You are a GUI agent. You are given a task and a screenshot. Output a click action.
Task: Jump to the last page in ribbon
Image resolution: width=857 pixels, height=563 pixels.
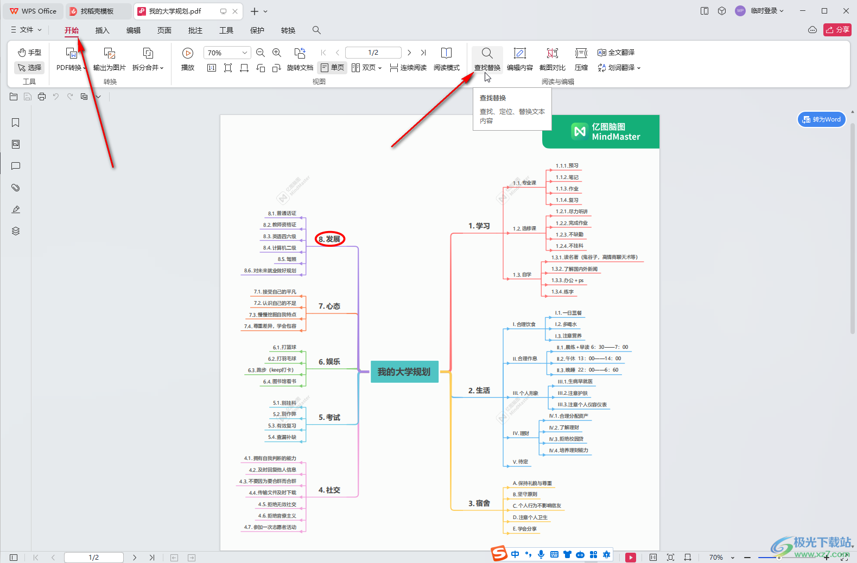pyautogui.click(x=424, y=53)
